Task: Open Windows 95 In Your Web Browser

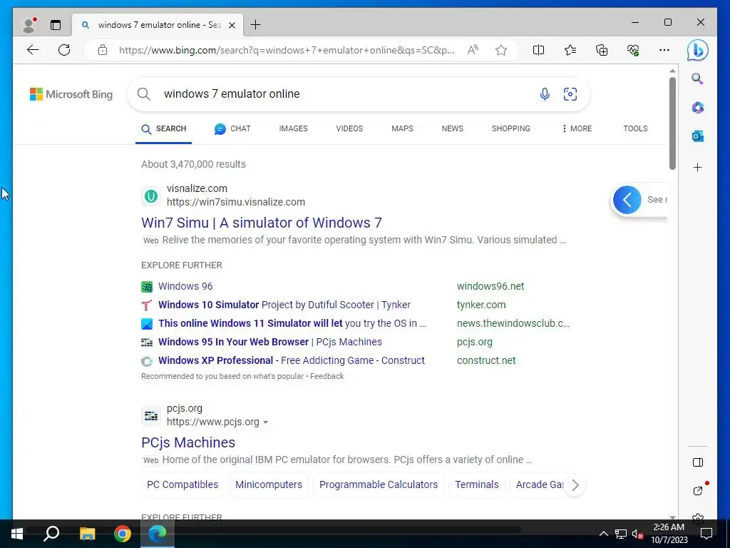Action: coord(270,342)
